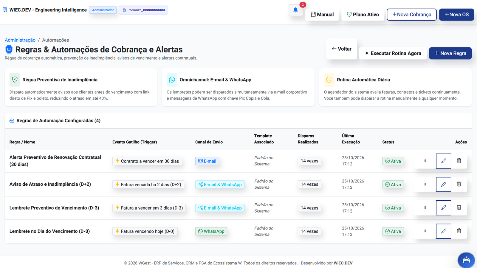477x268 pixels.
Task: Pause the Lembrete Preventivo de Vencimento (D-3) rule
Action: (425, 208)
